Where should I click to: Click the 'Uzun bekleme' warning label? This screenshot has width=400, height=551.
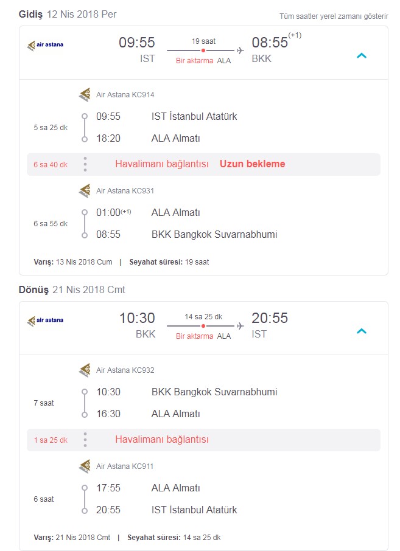[x=253, y=164]
